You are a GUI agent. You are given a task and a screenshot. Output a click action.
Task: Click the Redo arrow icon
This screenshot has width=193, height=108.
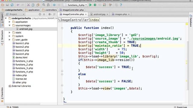pos(23,5)
